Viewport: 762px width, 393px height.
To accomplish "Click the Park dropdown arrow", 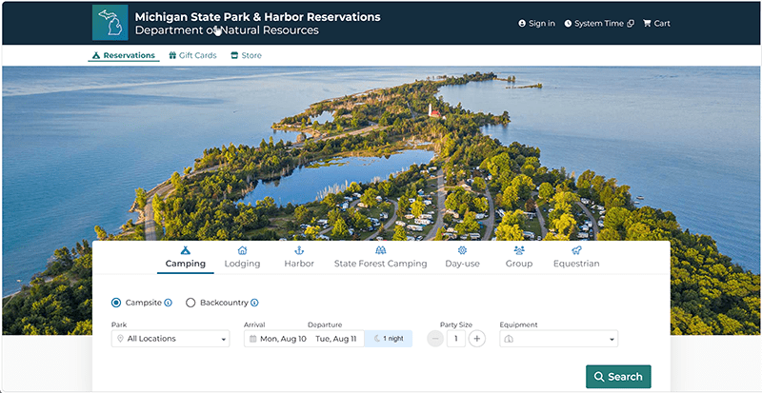I will pyautogui.click(x=223, y=339).
